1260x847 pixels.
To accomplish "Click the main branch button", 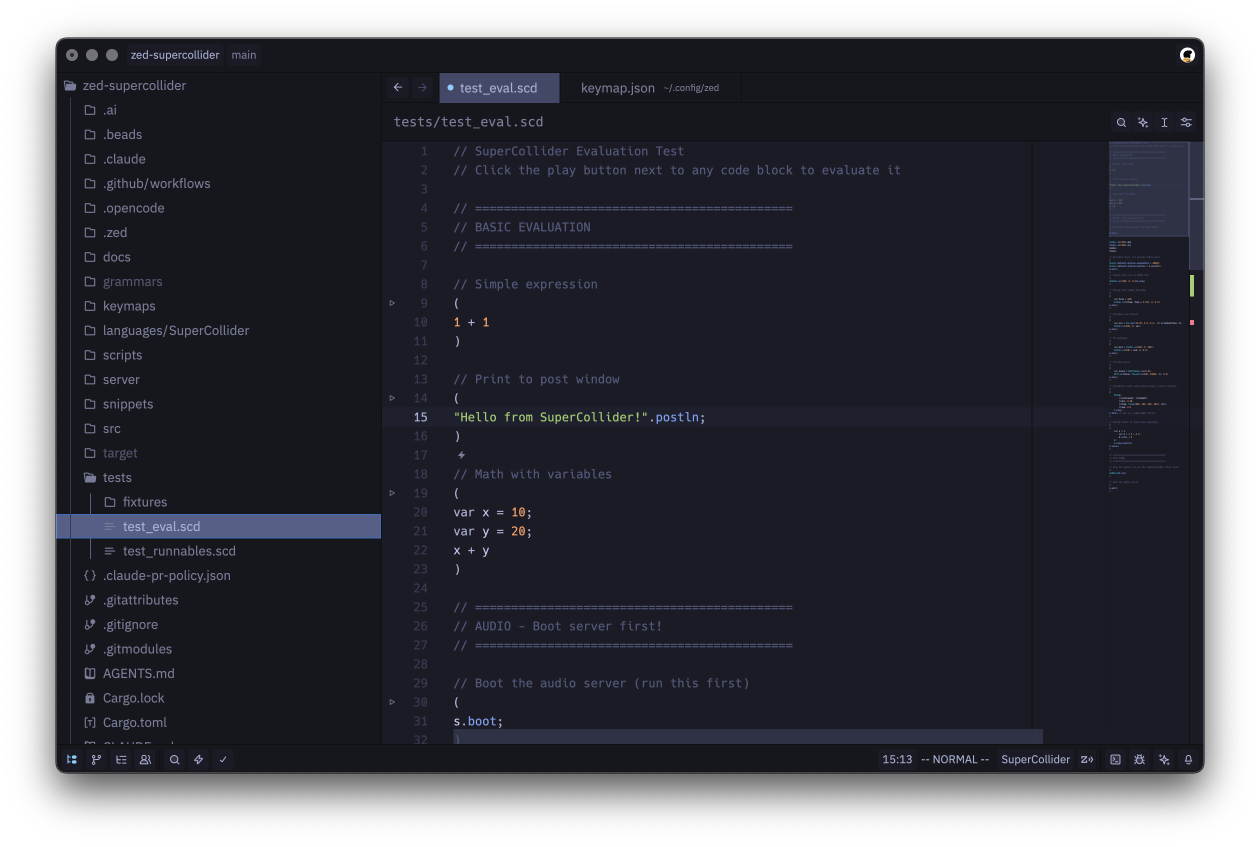I will (243, 55).
